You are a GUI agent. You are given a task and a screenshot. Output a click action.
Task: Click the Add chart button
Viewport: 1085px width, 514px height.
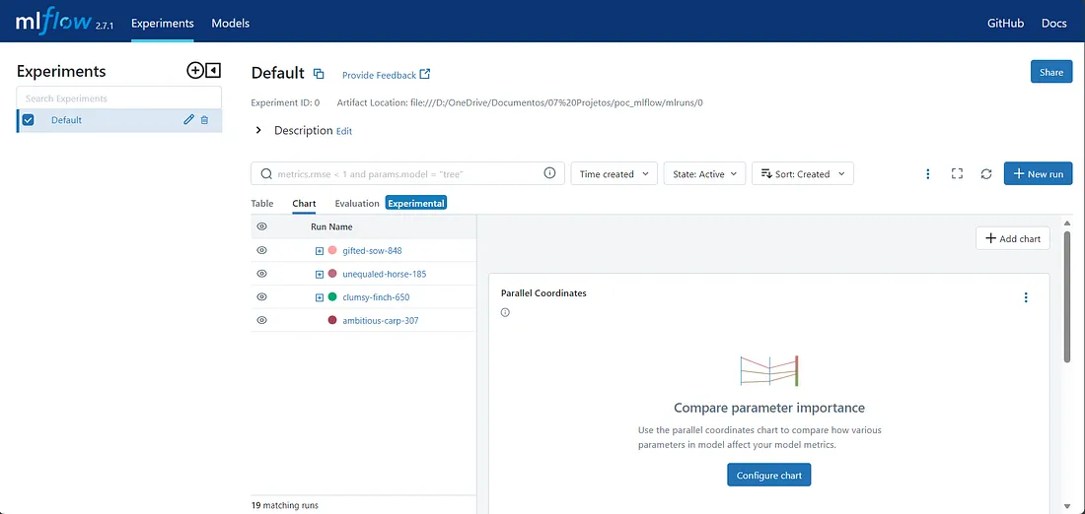pos(1013,238)
